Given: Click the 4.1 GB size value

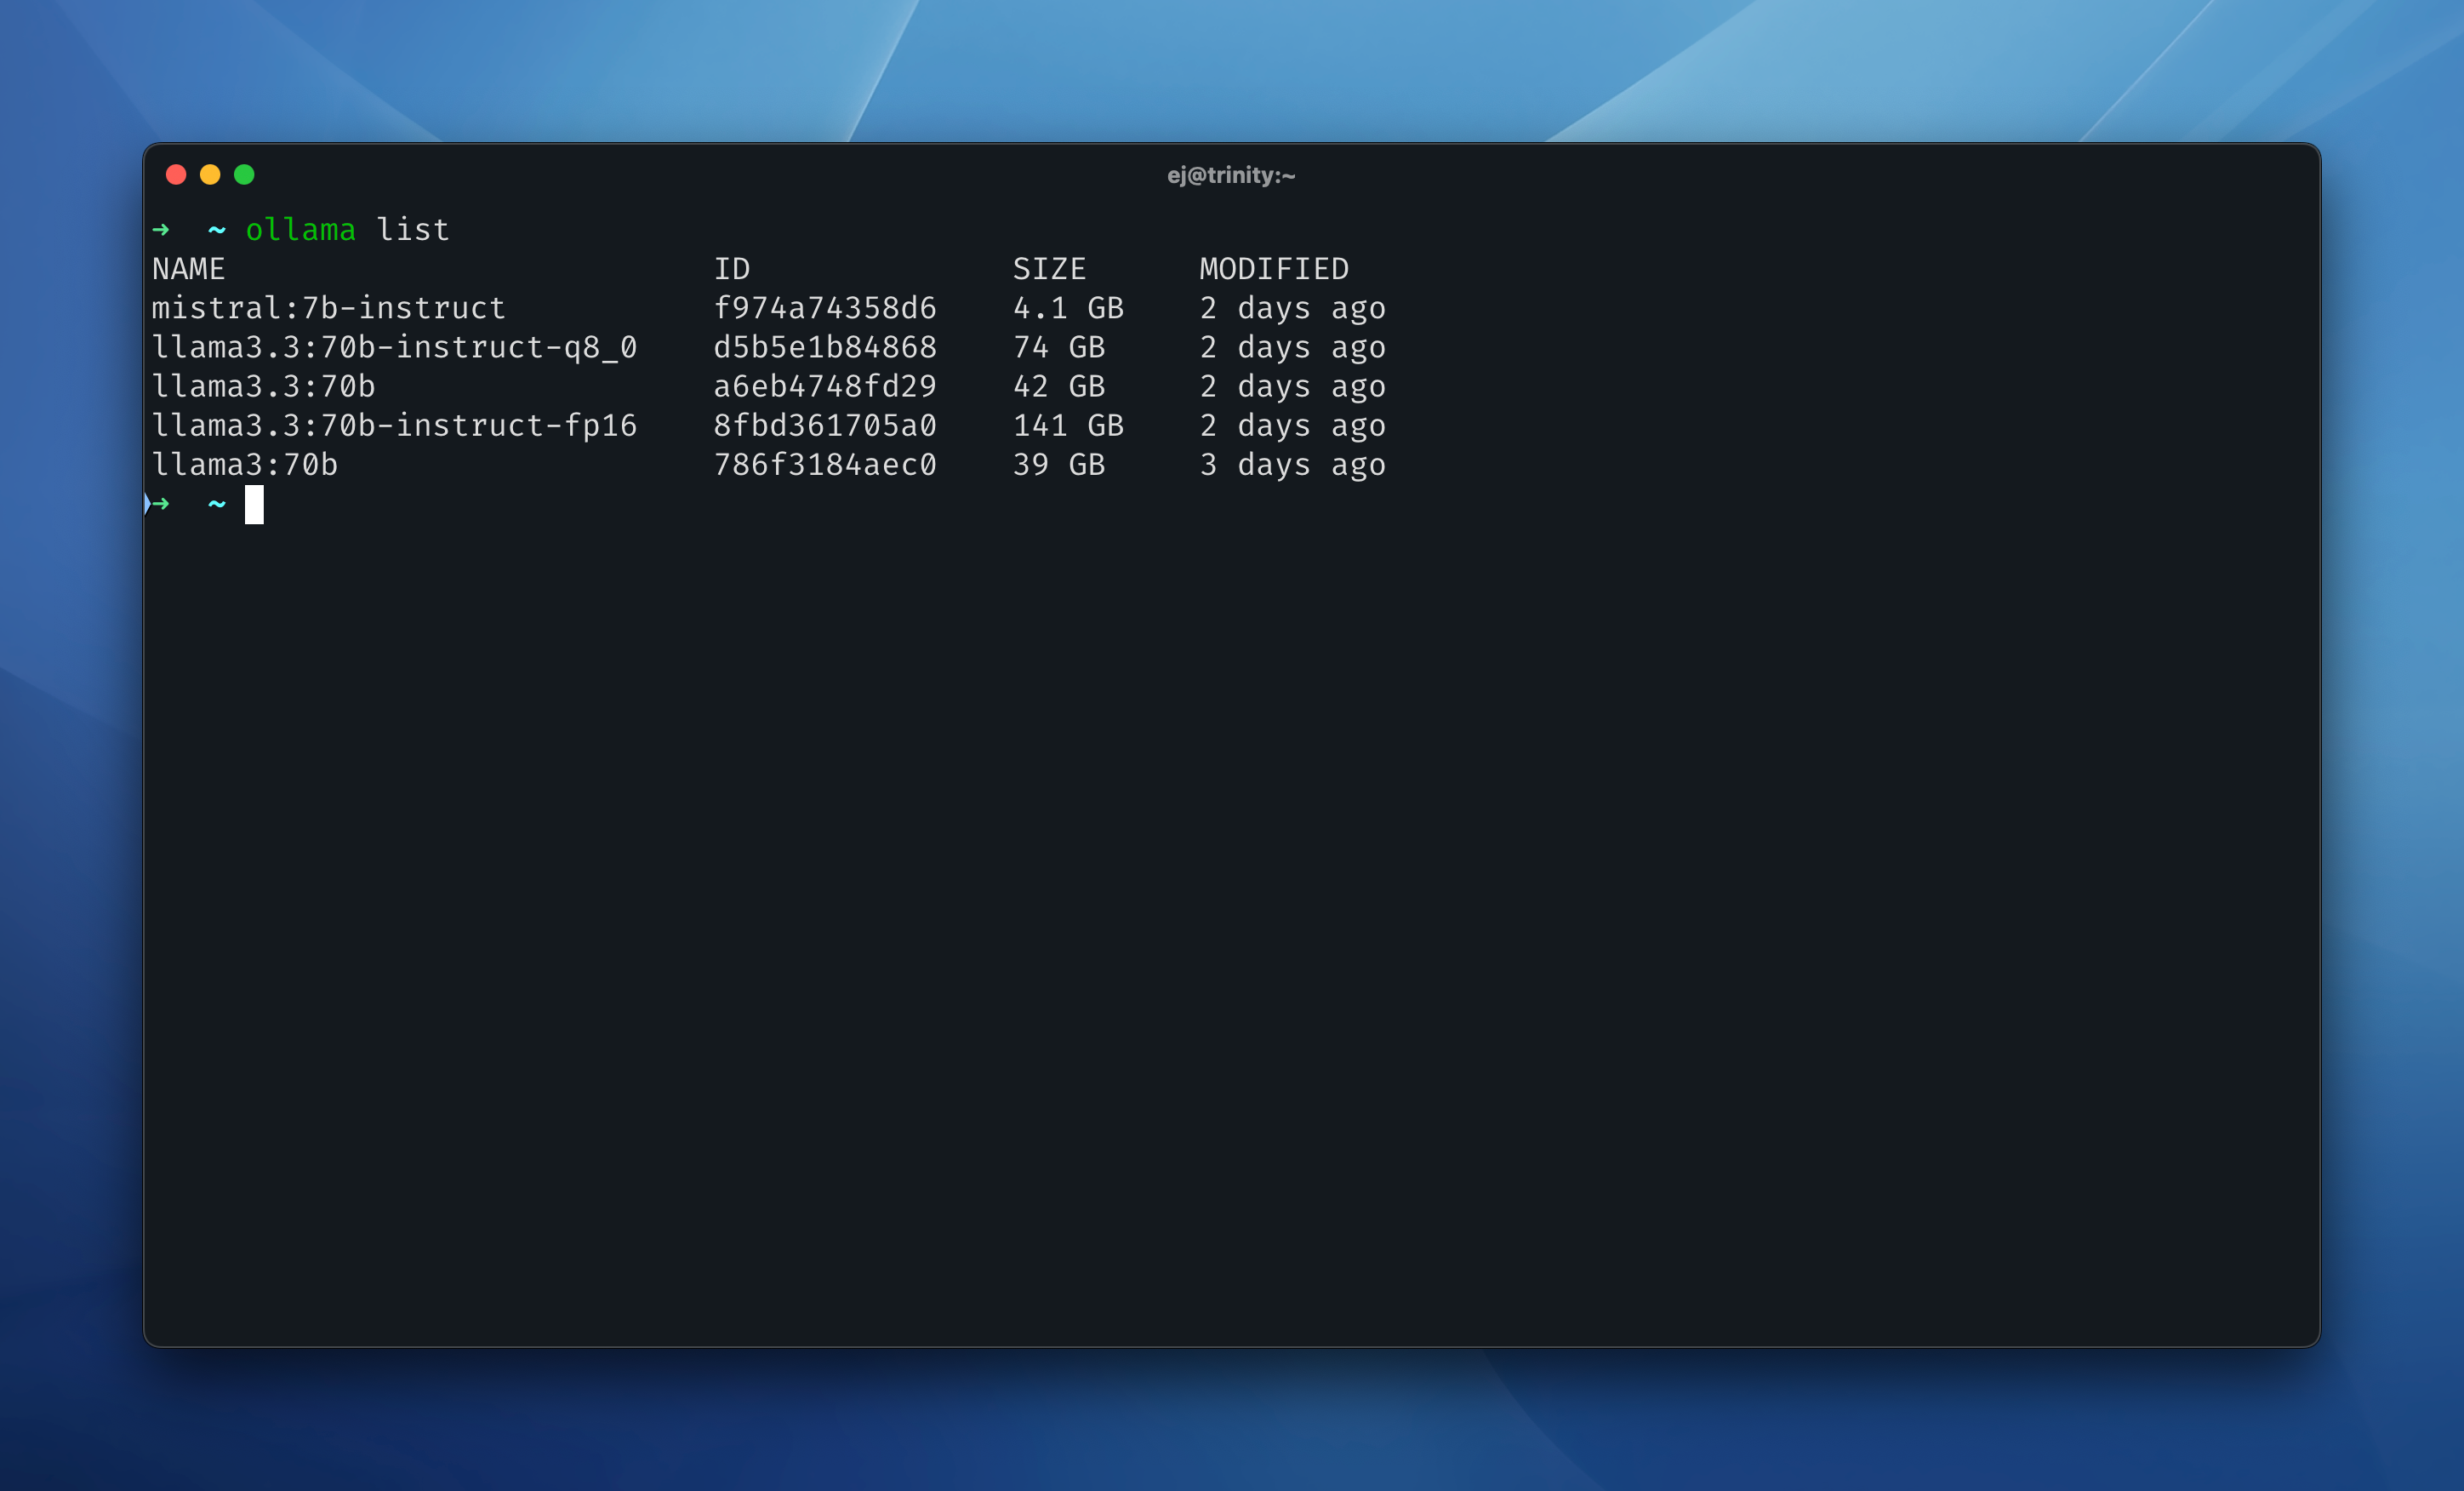Looking at the screenshot, I should click(x=1068, y=308).
